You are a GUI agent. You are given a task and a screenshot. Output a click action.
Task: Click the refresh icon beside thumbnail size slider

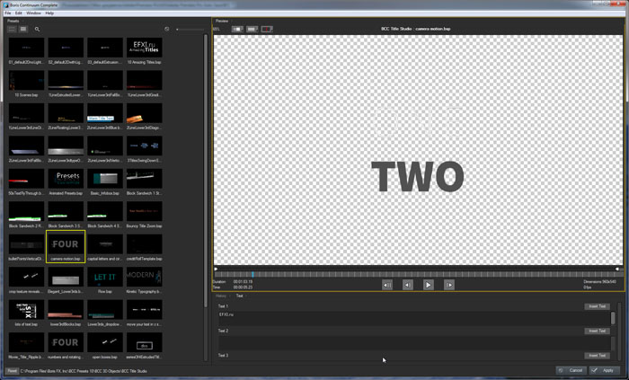pyautogui.click(x=167, y=30)
